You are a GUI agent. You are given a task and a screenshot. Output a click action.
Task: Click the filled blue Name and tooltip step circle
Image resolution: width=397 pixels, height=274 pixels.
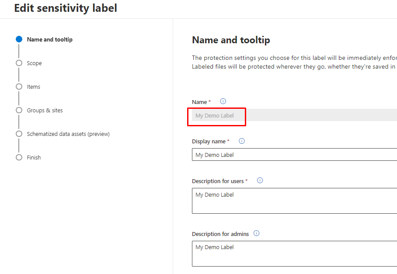[x=19, y=39]
